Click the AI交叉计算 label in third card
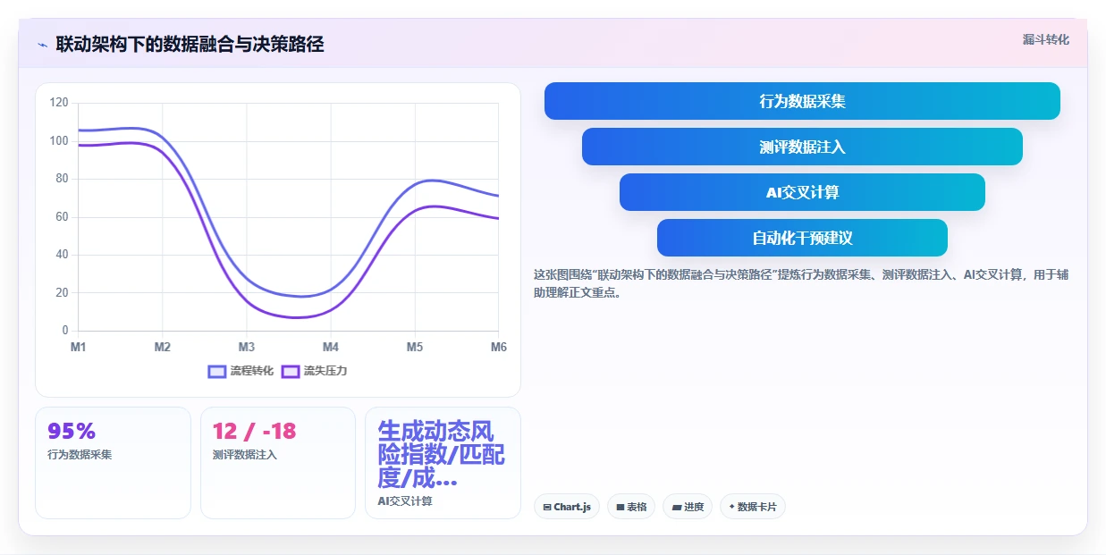 405,501
